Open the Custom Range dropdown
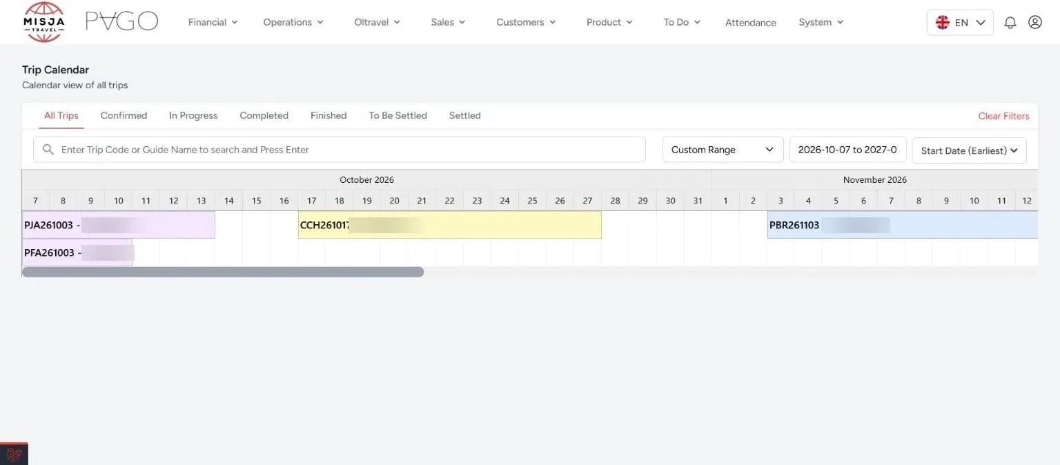 [x=723, y=149]
